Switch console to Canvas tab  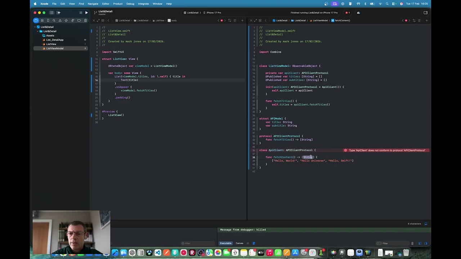click(239, 243)
